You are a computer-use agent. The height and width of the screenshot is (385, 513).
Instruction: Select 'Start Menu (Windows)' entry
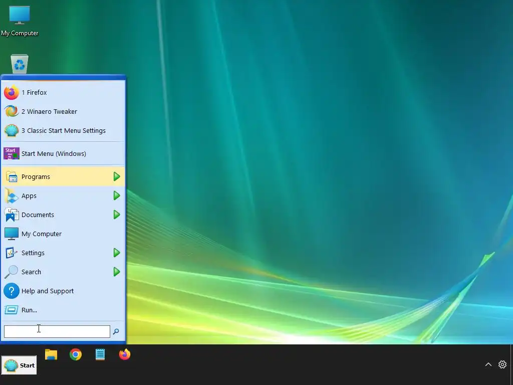[x=63, y=153]
